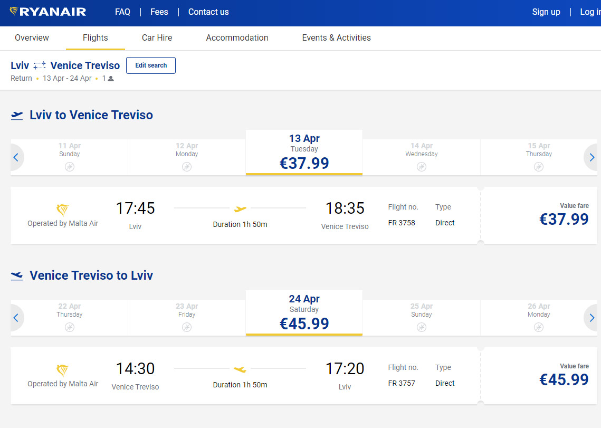The height and width of the screenshot is (428, 601).
Task: Click the 18:35 Venice Treviso arrival time
Action: click(x=345, y=208)
